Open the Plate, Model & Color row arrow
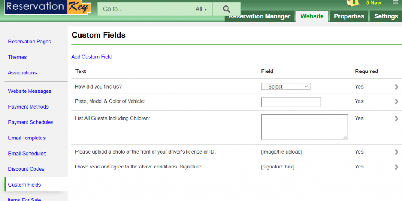Image resolution: width=402 pixels, height=201 pixels. click(x=397, y=101)
